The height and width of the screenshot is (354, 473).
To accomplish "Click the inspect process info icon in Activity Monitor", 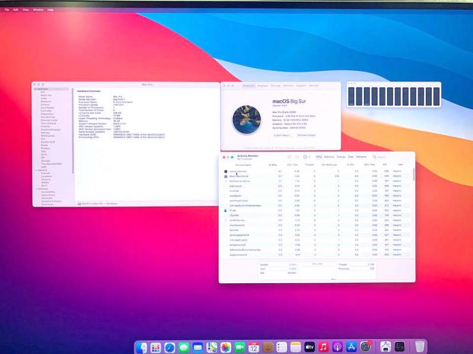I will click(297, 157).
